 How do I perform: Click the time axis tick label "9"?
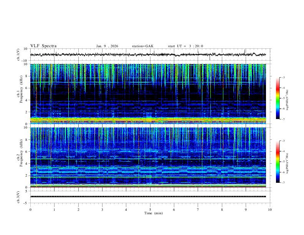(246, 210)
